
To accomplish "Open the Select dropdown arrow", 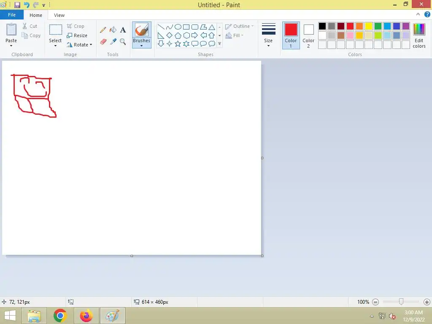I will point(55,46).
